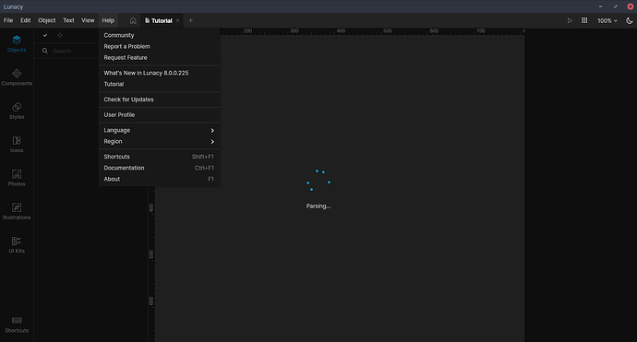
Task: Click the search magnifier icon
Action: point(45,51)
